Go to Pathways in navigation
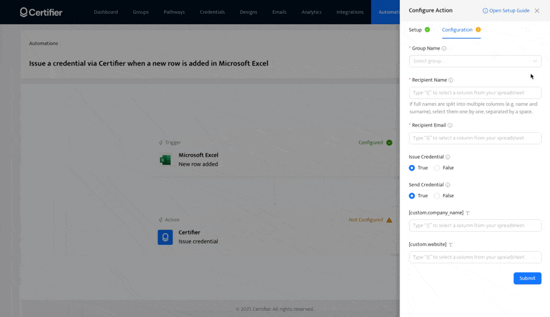The image size is (550, 317). pos(174,12)
